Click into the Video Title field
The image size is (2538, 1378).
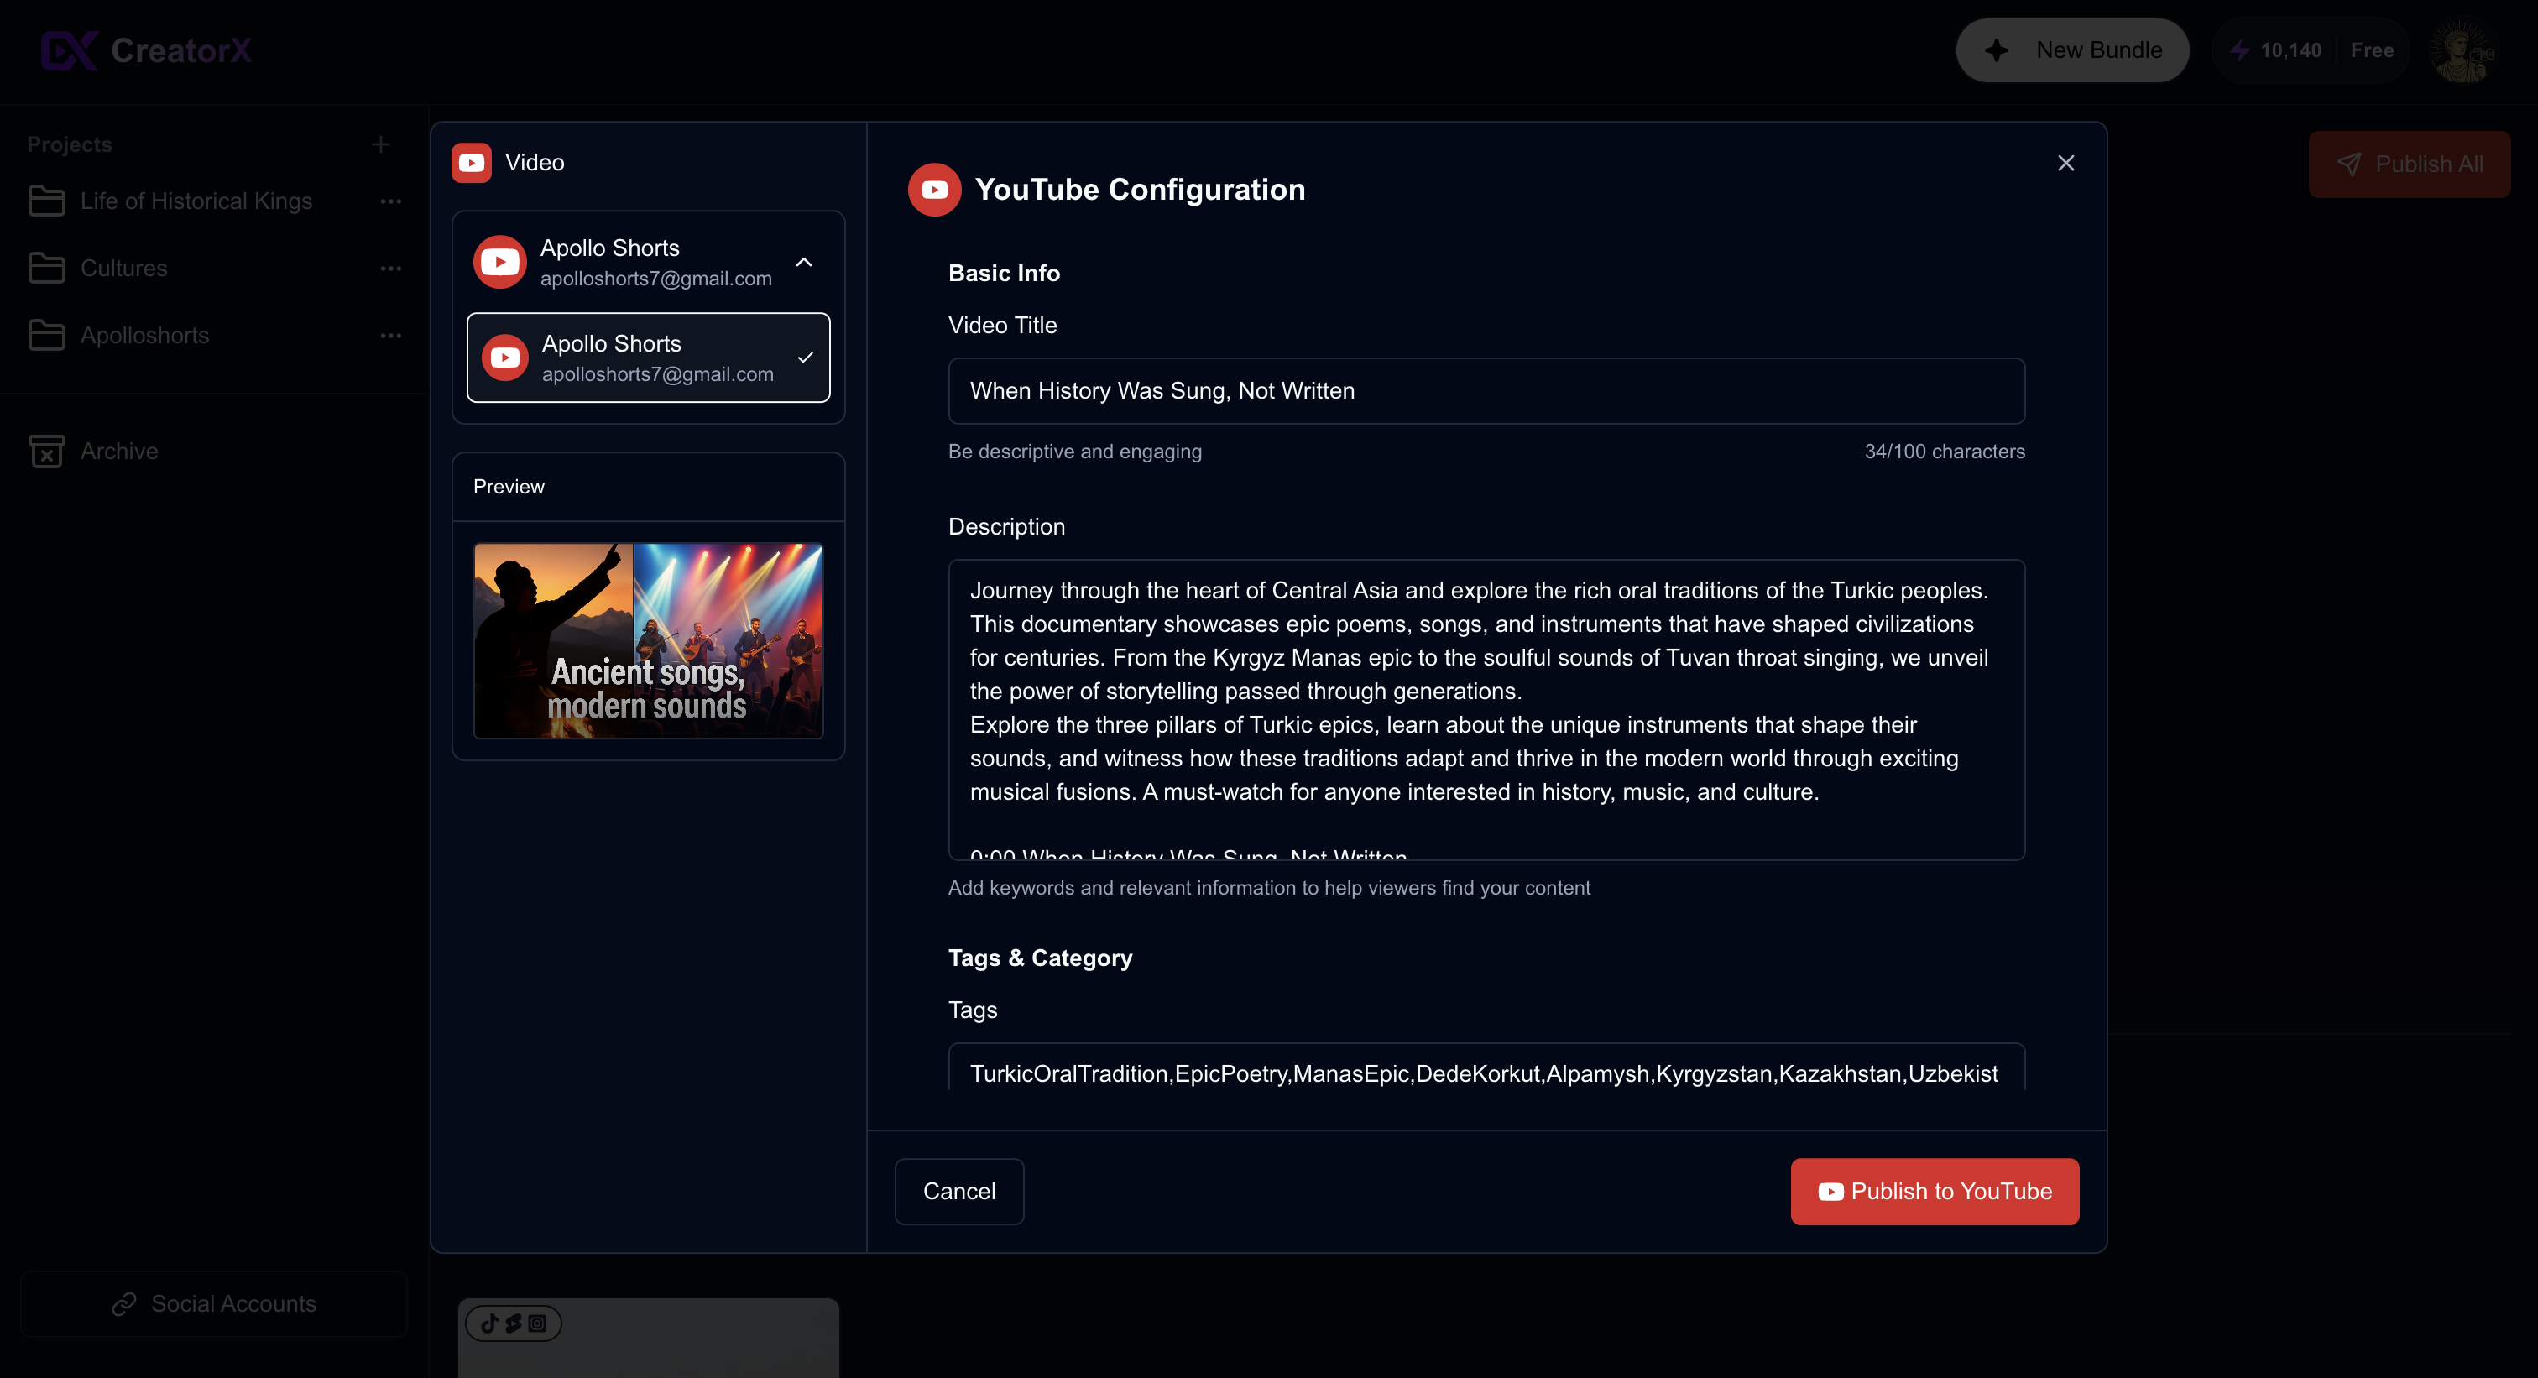[1485, 391]
